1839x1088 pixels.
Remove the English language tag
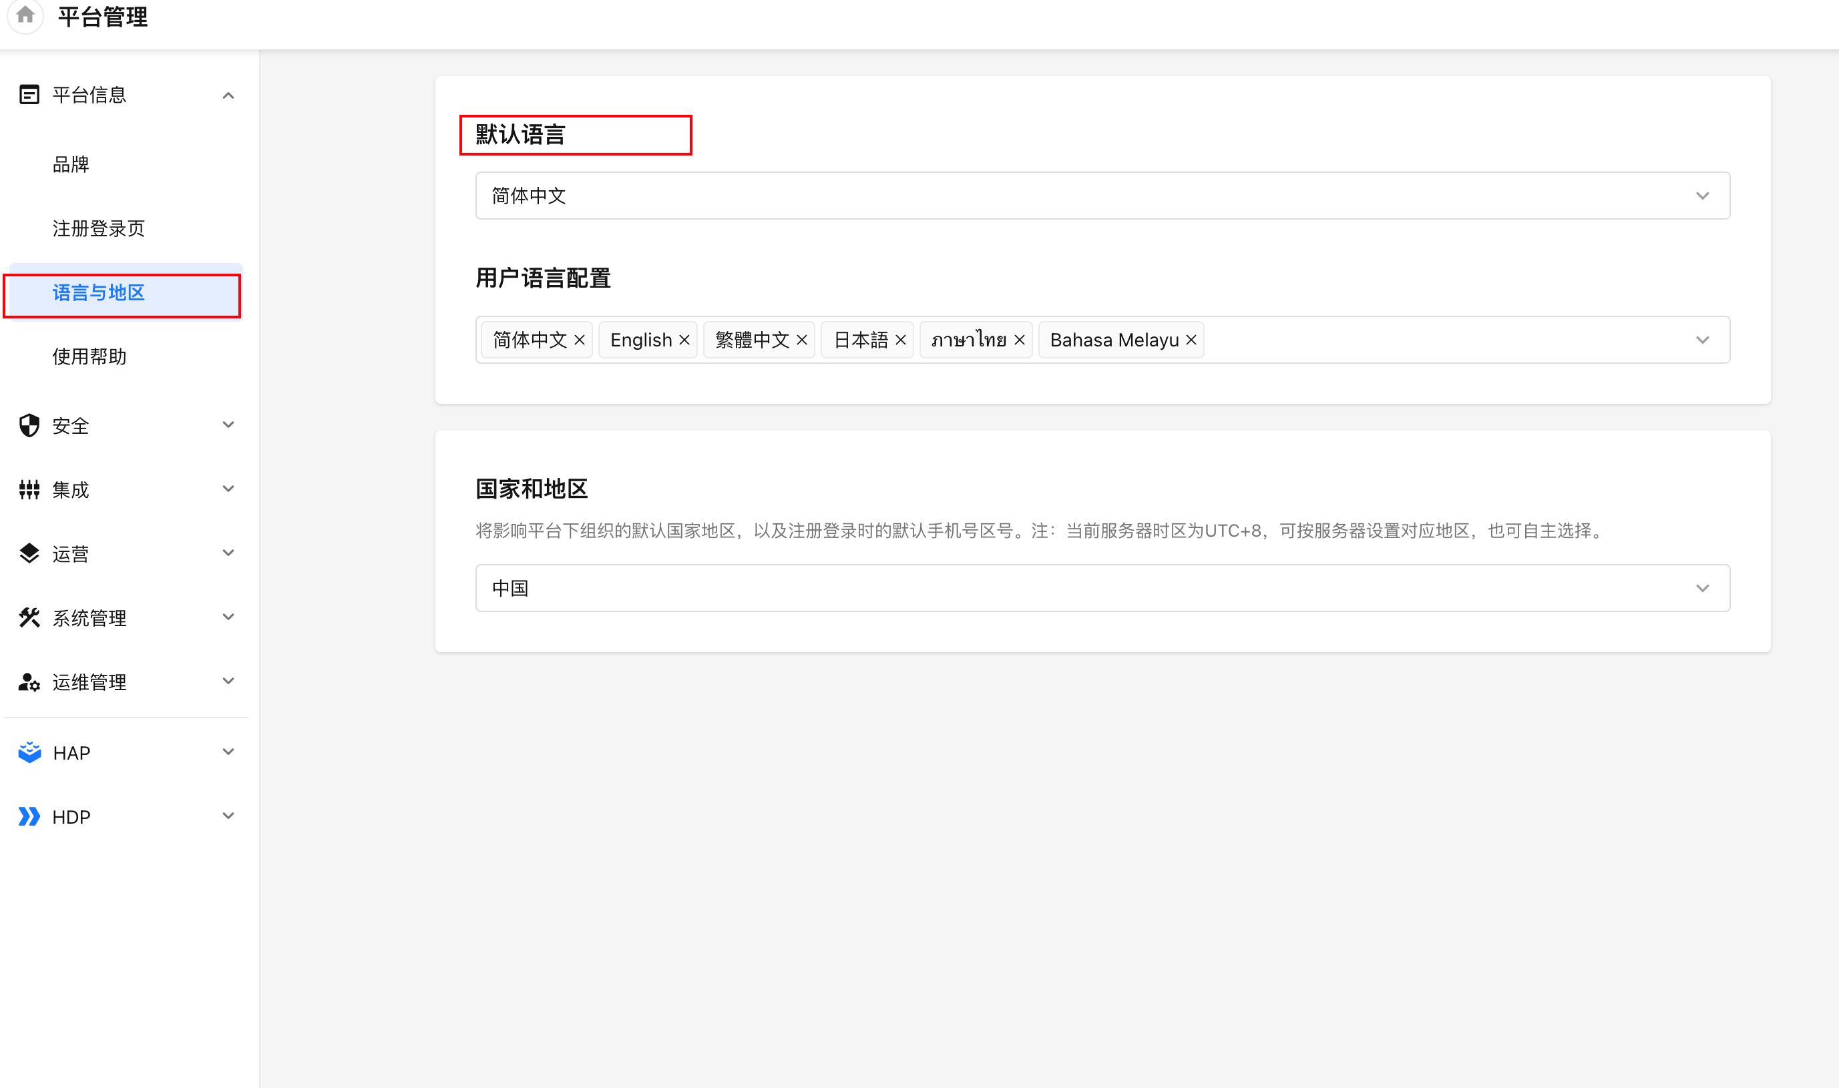[x=684, y=340]
